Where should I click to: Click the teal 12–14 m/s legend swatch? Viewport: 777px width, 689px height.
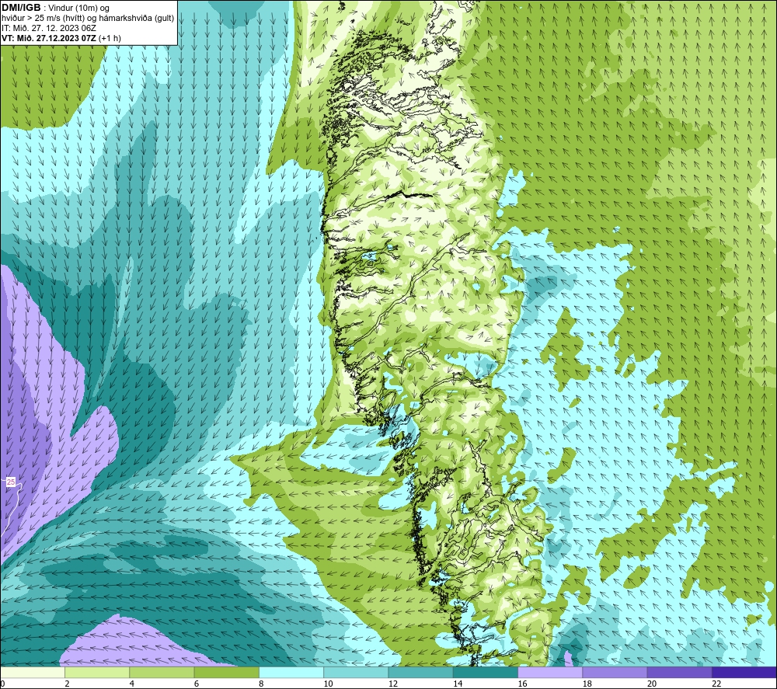coord(420,672)
